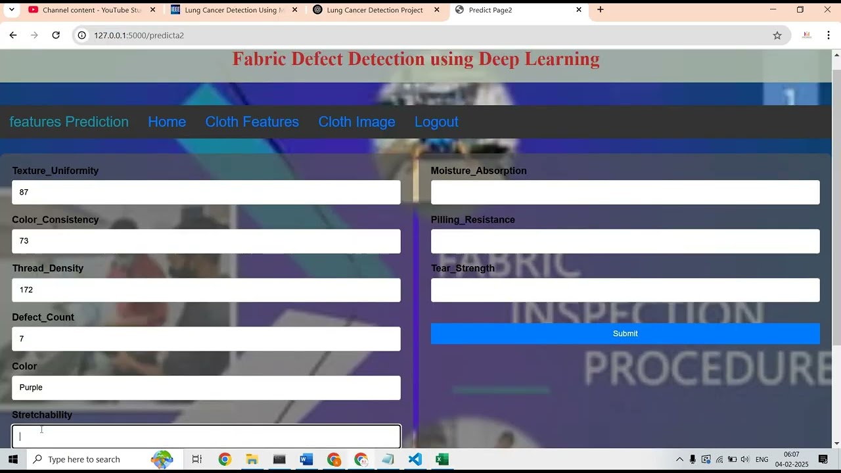
Task: Click the Moisture_Absorption input field
Action: click(625, 192)
